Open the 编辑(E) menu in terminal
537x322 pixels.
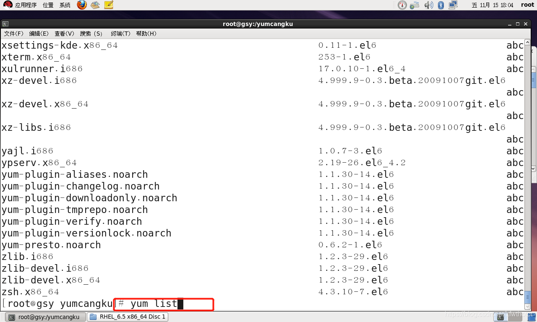tap(39, 34)
